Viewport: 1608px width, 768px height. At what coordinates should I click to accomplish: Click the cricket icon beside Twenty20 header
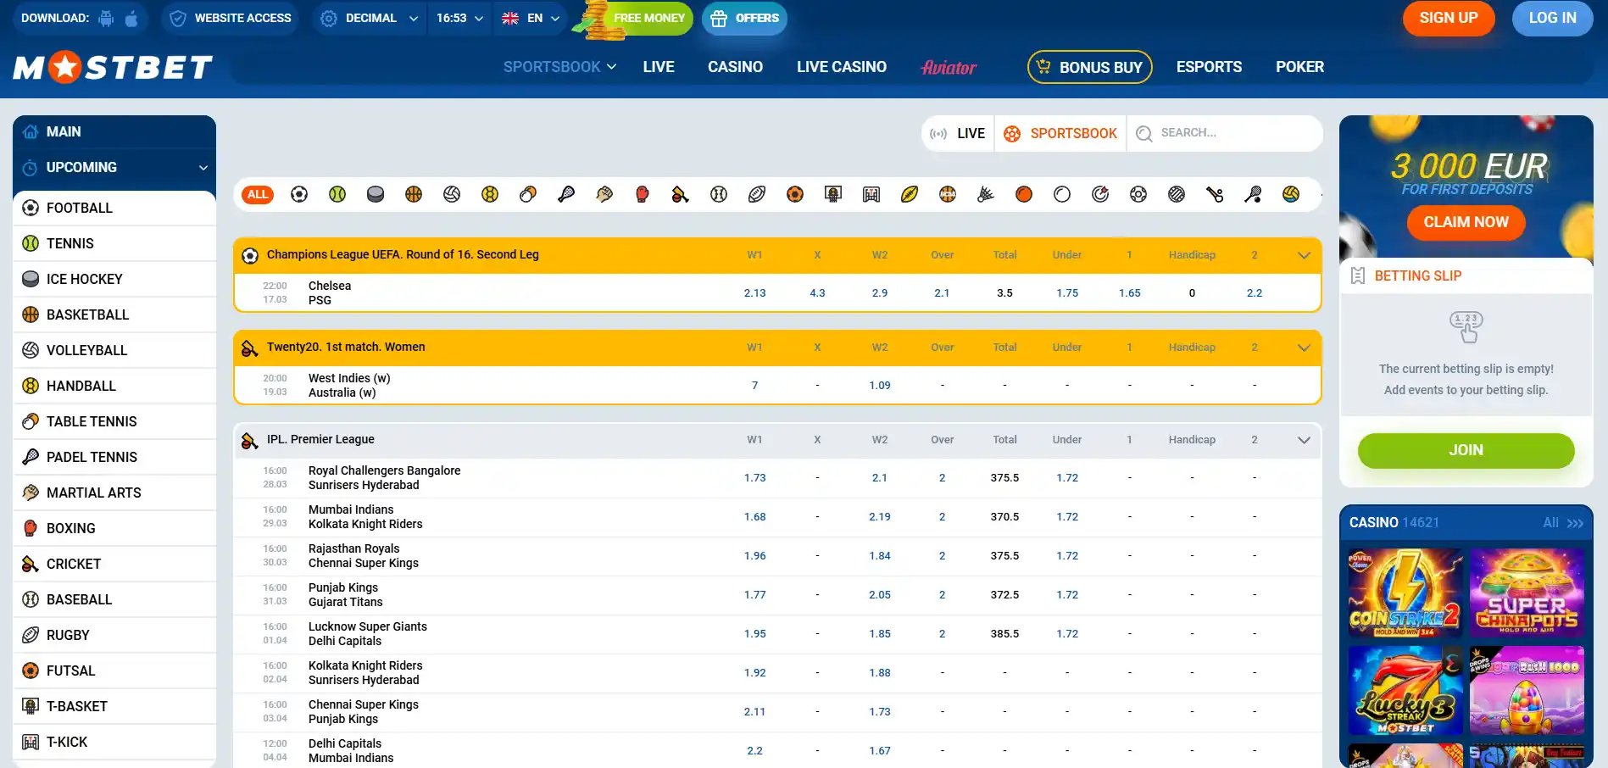(250, 348)
